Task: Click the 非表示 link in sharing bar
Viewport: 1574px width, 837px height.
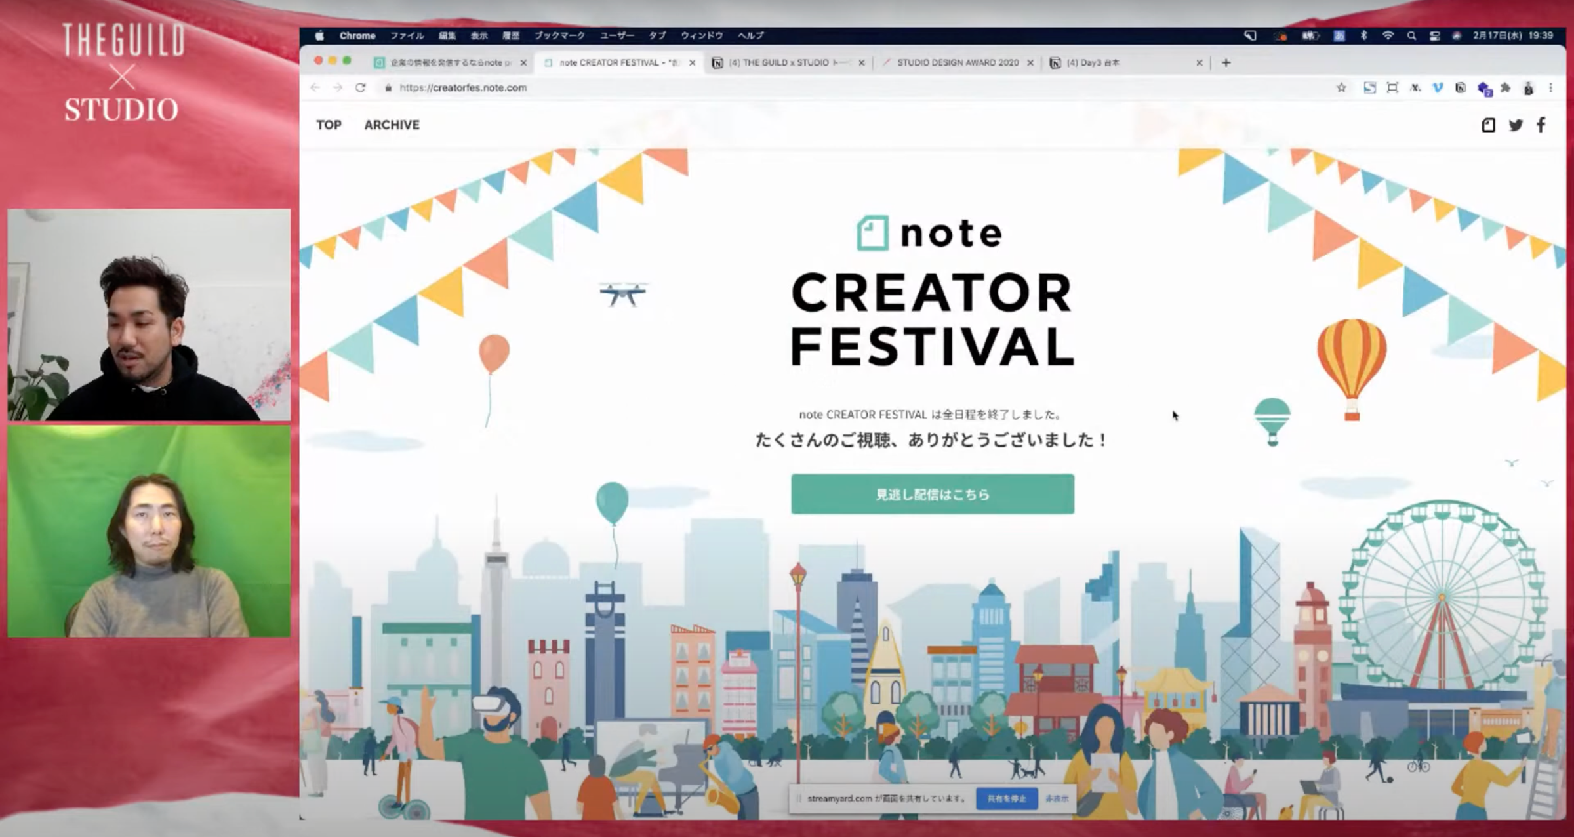Action: [1057, 798]
